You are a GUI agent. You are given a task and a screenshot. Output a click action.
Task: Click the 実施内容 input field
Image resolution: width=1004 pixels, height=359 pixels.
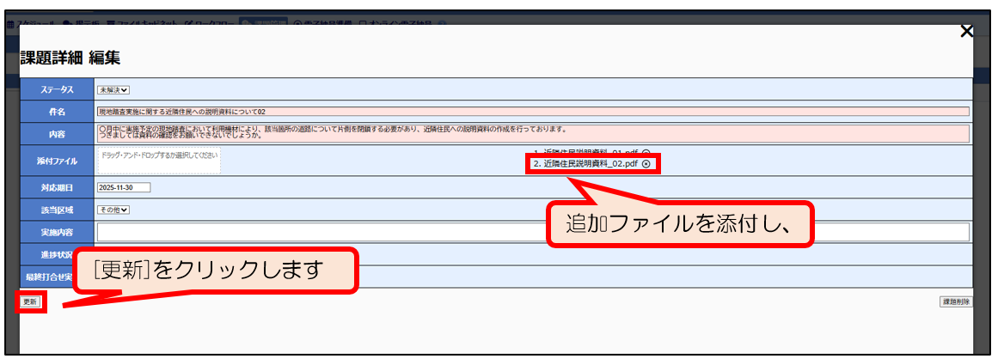point(532,232)
